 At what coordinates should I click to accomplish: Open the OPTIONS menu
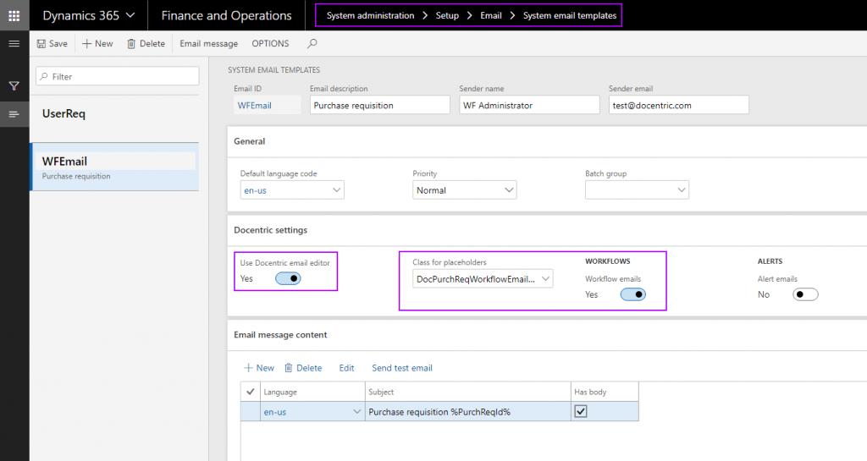(270, 44)
